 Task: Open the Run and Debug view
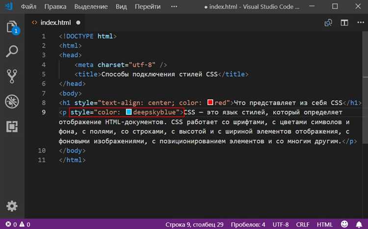click(x=12, y=101)
